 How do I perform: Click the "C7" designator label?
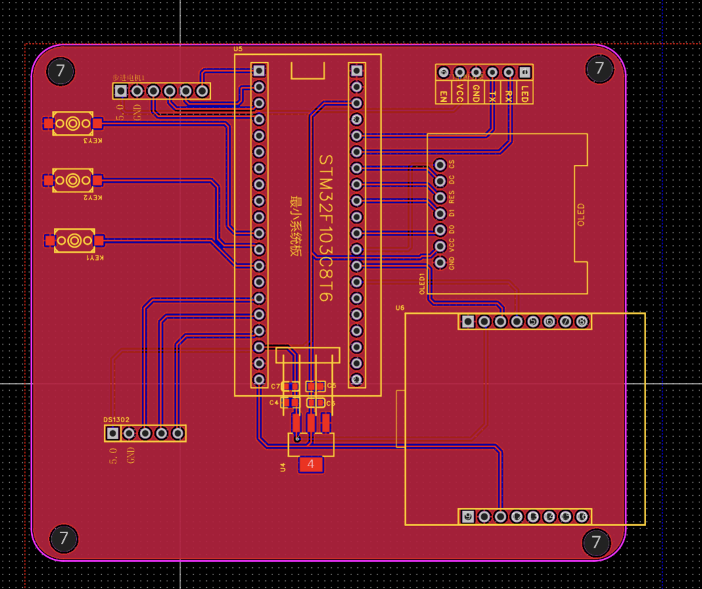coord(275,386)
